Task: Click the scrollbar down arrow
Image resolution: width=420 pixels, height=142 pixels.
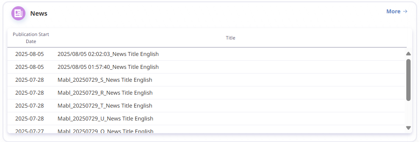Action: (x=408, y=128)
